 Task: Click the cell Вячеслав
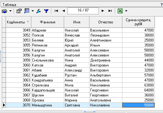pyautogui.click(x=77, y=35)
